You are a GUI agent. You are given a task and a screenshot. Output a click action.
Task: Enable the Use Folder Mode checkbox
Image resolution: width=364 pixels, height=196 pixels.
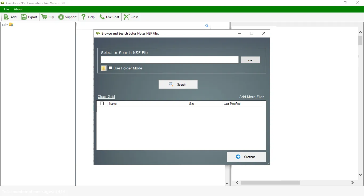[110, 68]
